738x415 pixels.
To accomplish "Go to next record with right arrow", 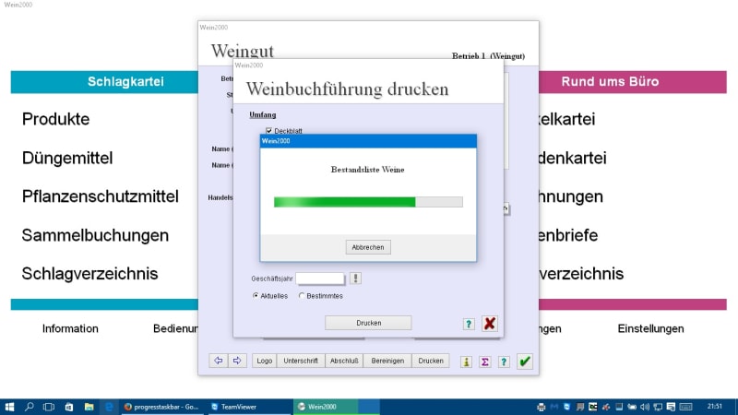I will click(x=237, y=361).
